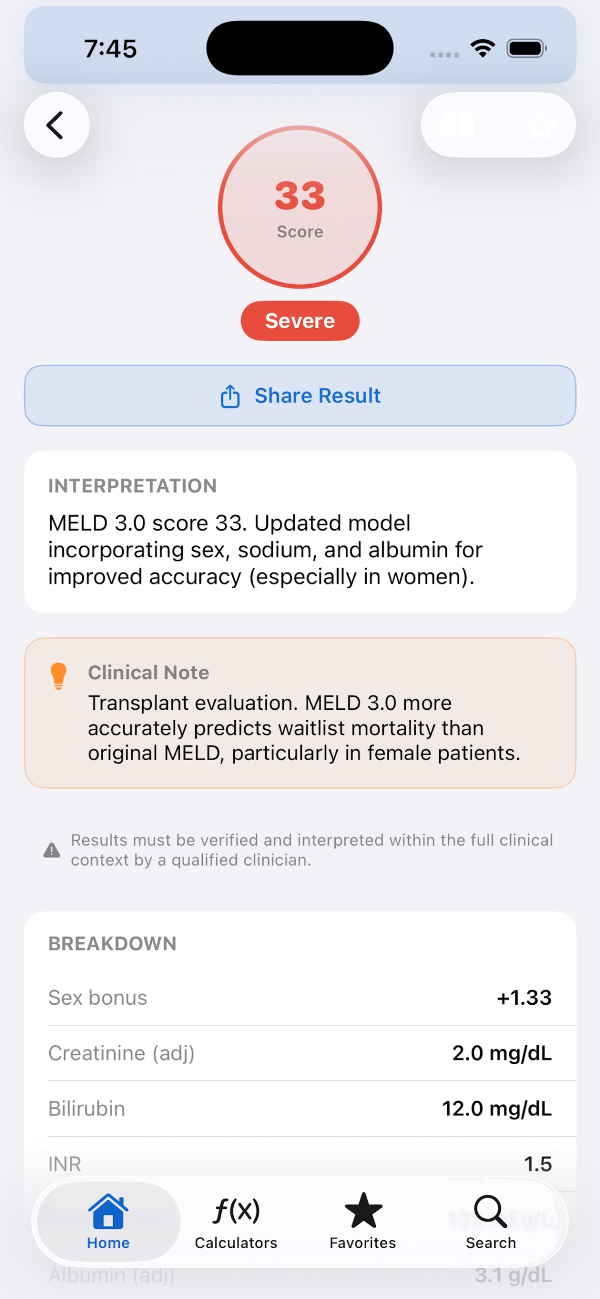Tap the status bar time 7:45
The height and width of the screenshot is (1299, 600).
coord(111,49)
